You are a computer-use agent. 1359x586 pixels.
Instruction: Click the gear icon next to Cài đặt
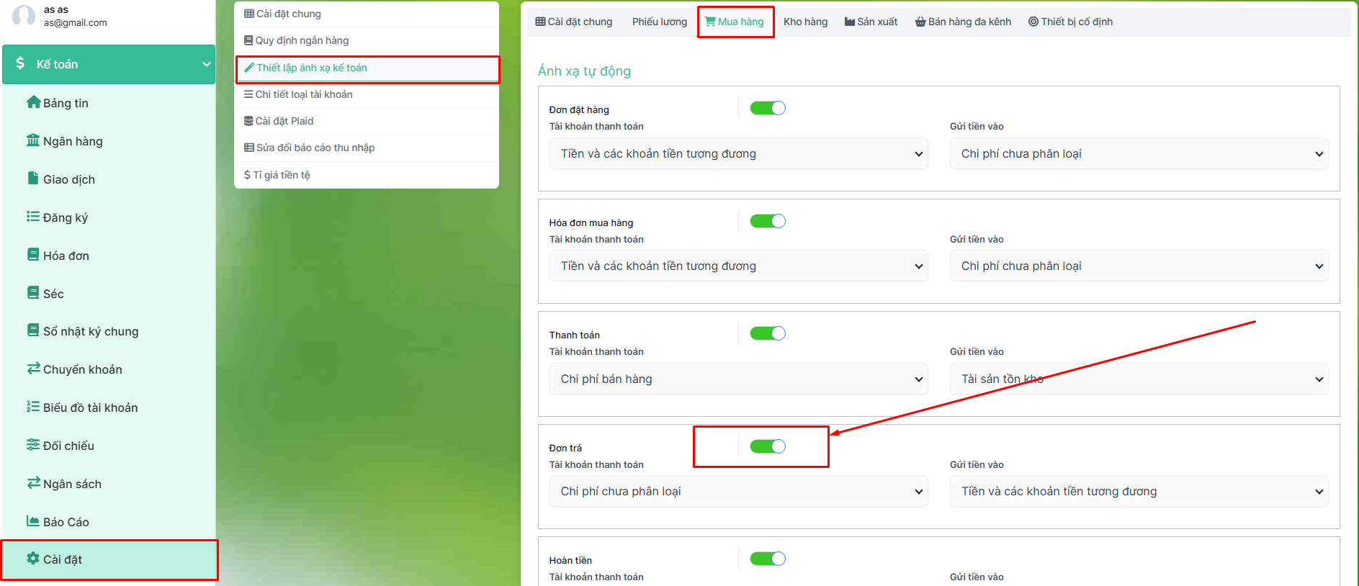pos(33,559)
